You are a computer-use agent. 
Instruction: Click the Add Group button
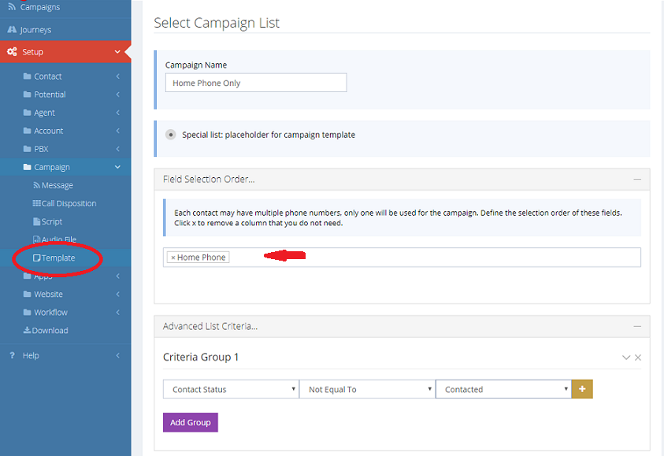tap(190, 422)
